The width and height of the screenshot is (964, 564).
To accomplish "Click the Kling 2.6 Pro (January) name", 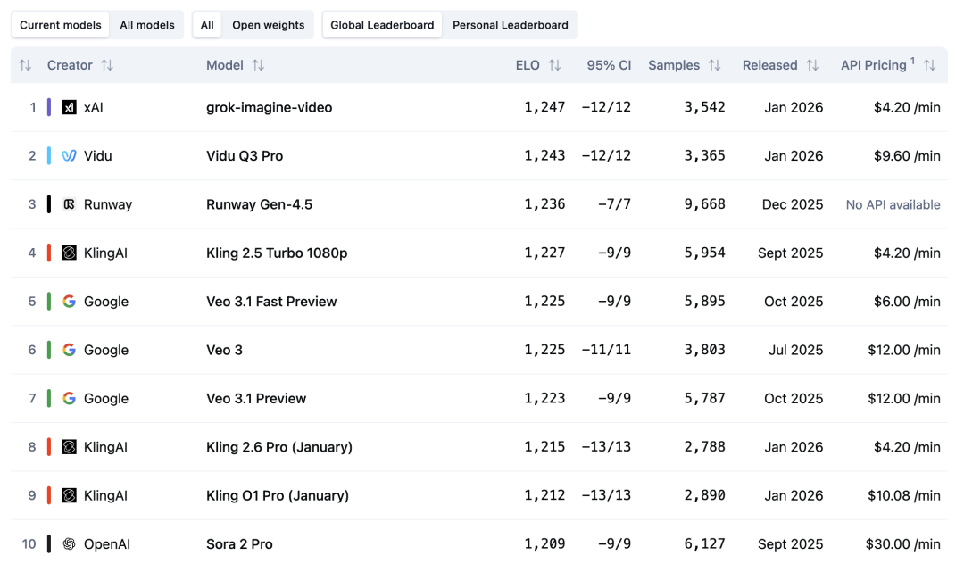I will pyautogui.click(x=279, y=447).
